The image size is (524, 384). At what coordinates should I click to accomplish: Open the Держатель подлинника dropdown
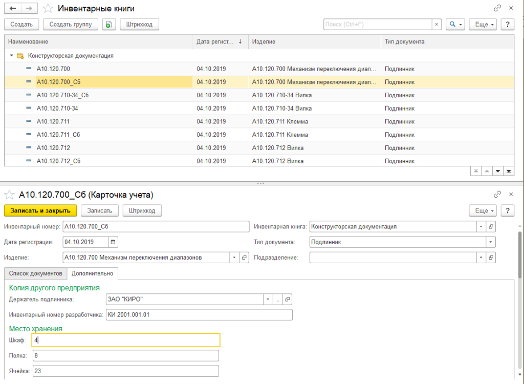(268, 299)
